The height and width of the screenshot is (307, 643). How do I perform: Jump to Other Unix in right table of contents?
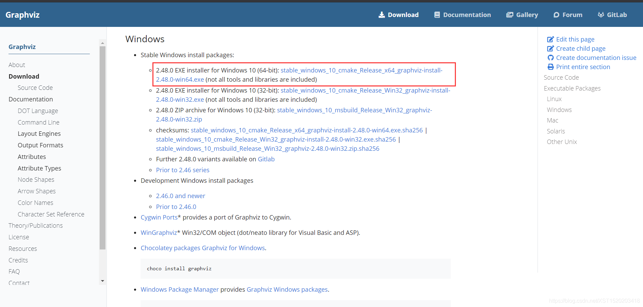coord(562,142)
